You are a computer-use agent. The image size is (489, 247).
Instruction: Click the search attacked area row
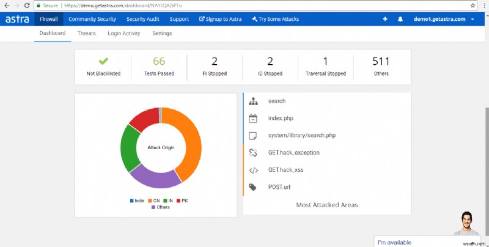[x=327, y=101]
